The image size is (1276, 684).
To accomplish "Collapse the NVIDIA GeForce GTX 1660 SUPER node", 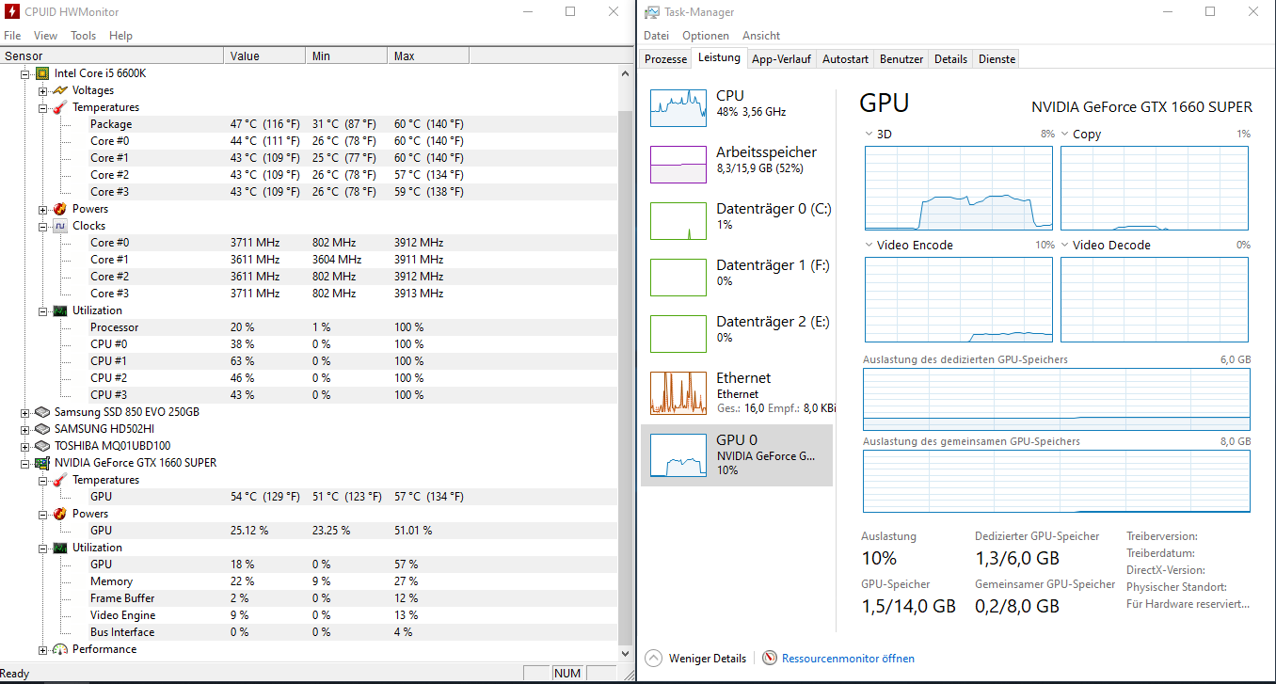I will coord(25,463).
